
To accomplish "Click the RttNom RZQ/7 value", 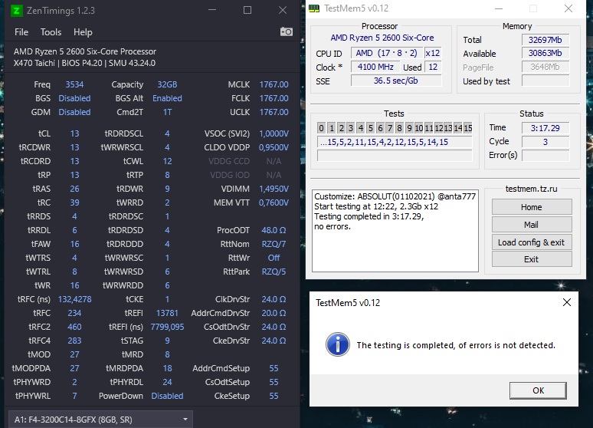I will coord(274,244).
